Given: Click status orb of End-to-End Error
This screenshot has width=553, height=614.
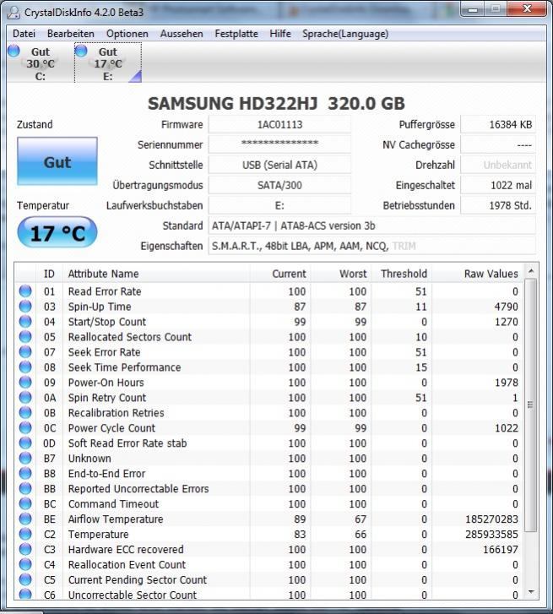Looking at the screenshot, I should pos(25,473).
